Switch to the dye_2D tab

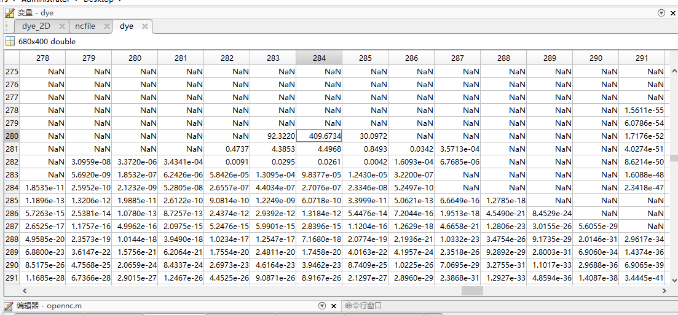tap(36, 26)
